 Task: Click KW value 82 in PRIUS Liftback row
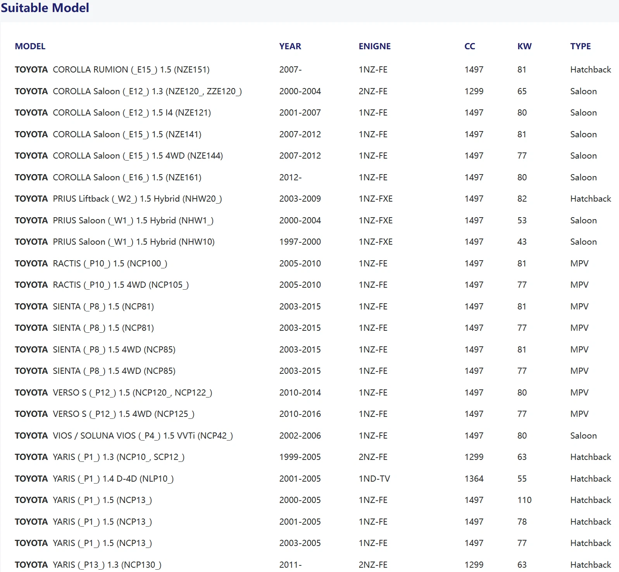[522, 199]
